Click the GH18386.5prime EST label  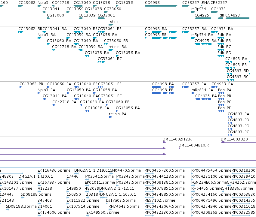click(x=237, y=189)
